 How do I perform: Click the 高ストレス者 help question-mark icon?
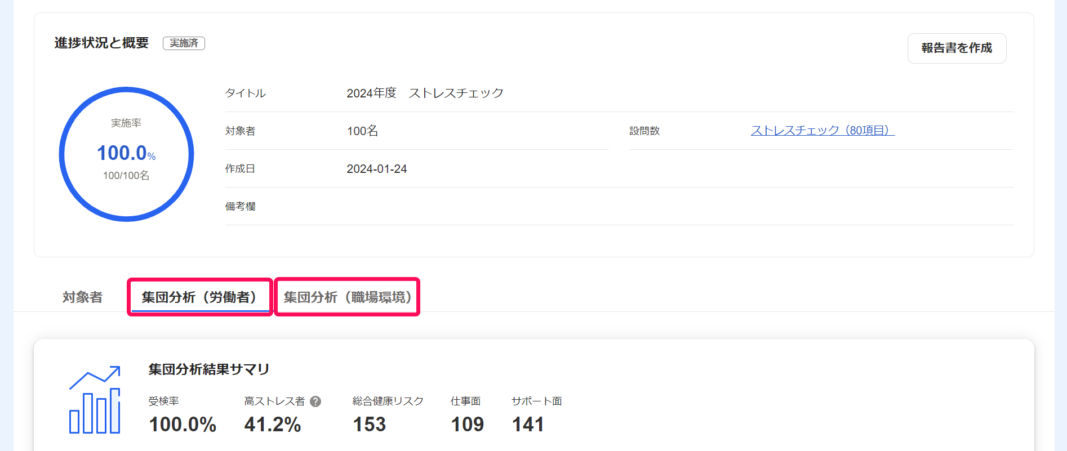pos(315,401)
